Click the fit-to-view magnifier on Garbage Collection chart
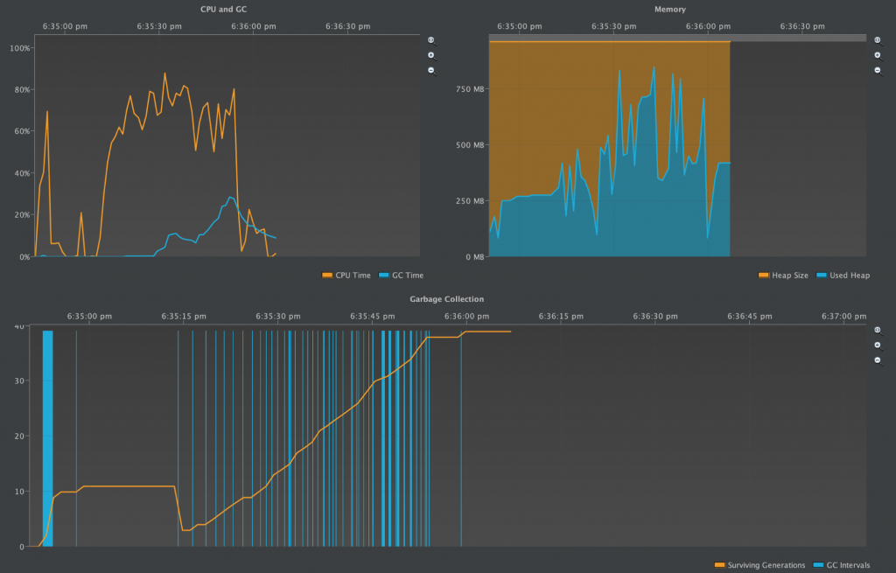The image size is (896, 573). (x=877, y=331)
